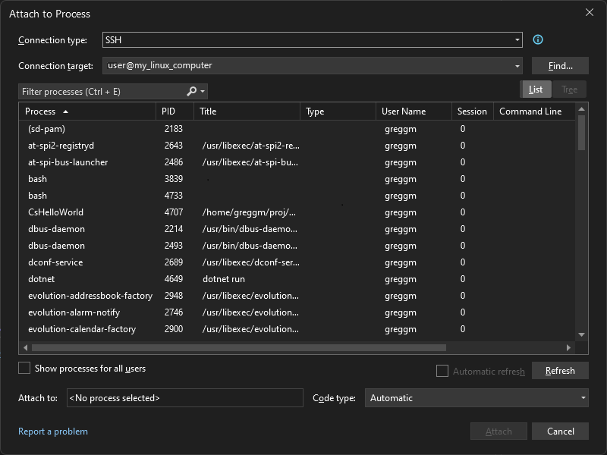Screen dimensions: 607x455
Task: Cancel the Attach to Process dialog
Action: coord(560,431)
